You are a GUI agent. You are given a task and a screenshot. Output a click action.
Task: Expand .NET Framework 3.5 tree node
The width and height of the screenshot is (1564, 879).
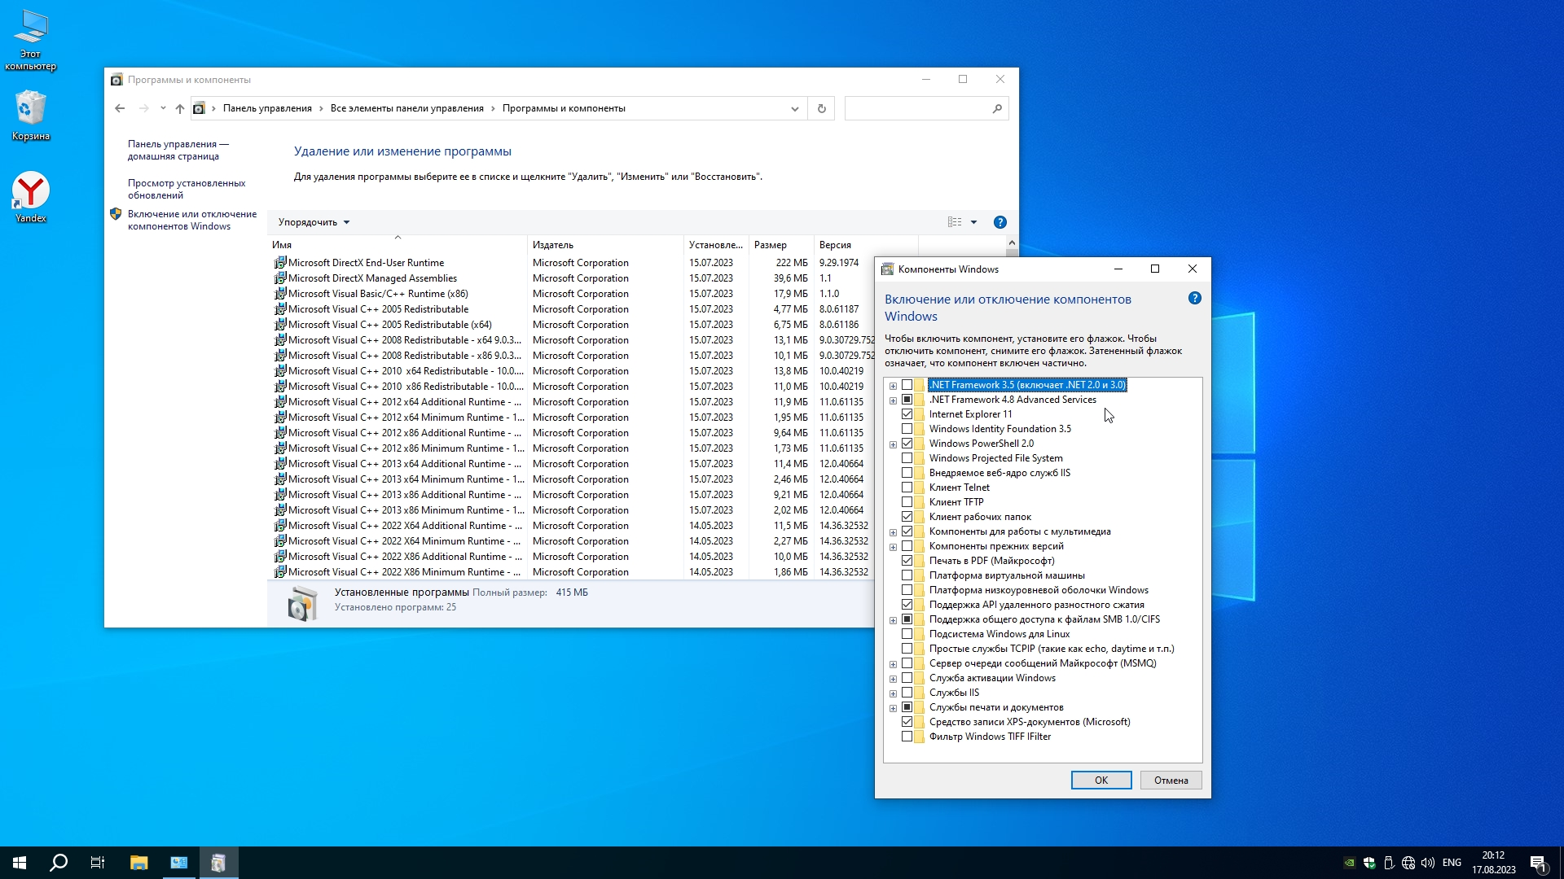point(893,386)
